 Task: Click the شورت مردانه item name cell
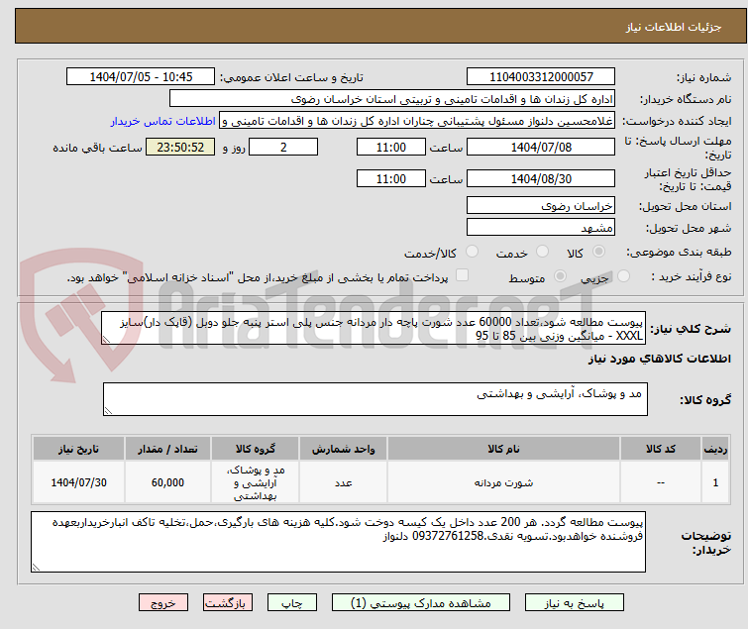[503, 482]
